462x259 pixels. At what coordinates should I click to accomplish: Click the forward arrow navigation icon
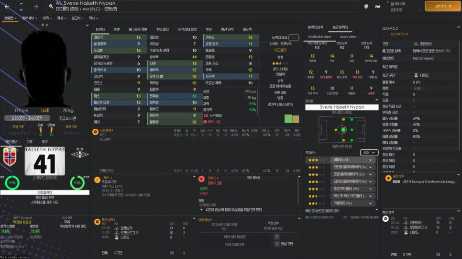pyautogui.click(x=36, y=6)
